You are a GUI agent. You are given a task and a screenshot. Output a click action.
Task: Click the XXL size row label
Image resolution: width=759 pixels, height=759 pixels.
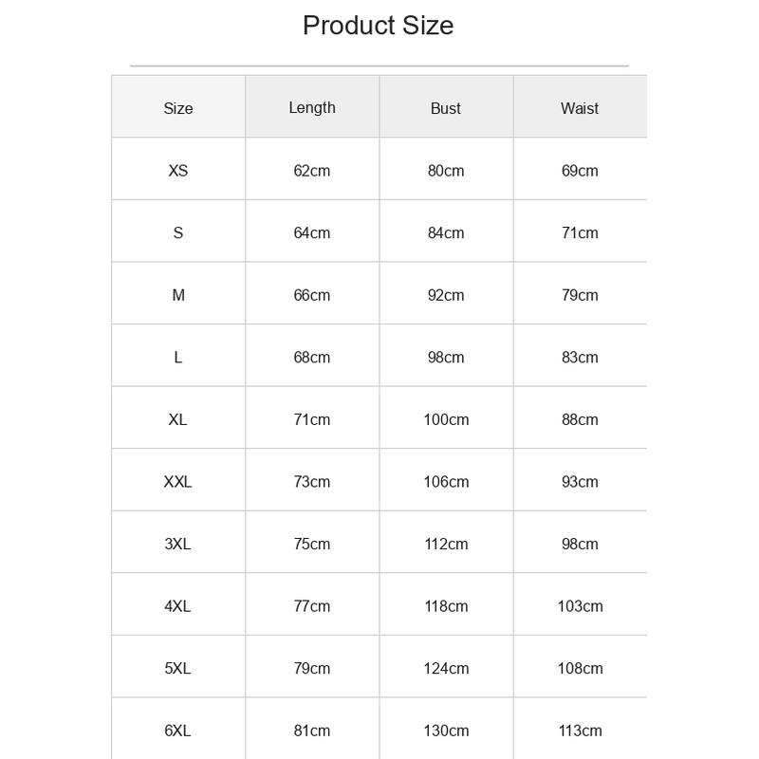[177, 482]
